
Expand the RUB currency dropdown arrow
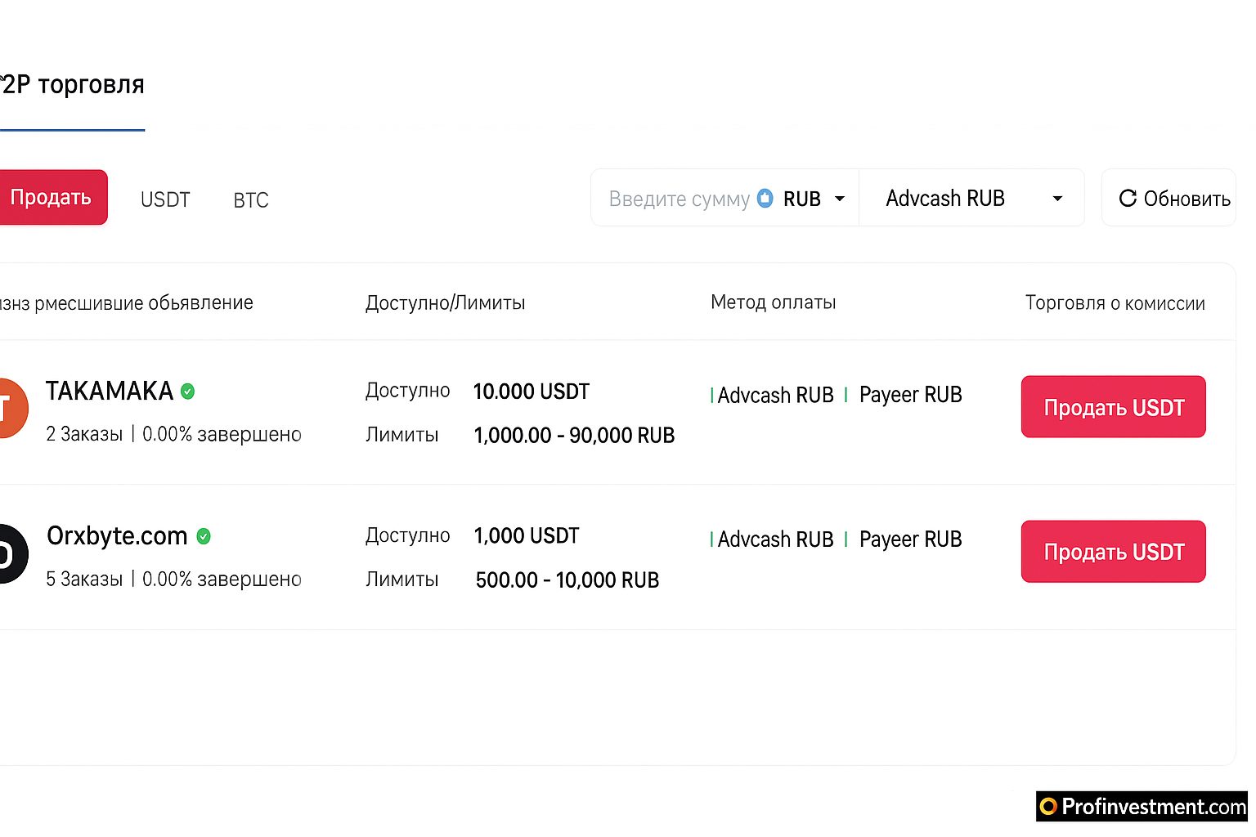point(839,199)
